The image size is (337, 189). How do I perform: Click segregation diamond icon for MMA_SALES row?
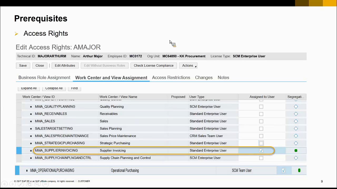[x=296, y=121]
